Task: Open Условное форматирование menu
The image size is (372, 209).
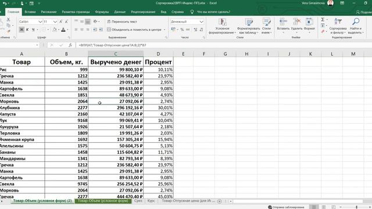Action: 222,26
